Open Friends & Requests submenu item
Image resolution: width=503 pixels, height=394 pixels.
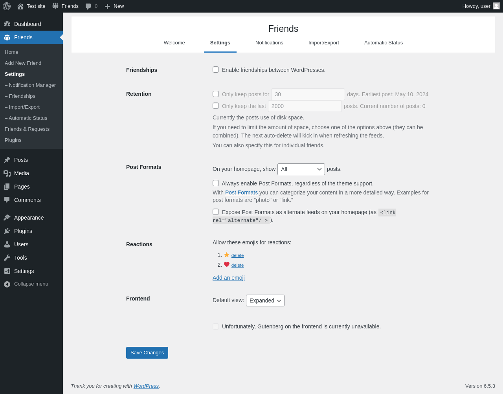(31, 129)
